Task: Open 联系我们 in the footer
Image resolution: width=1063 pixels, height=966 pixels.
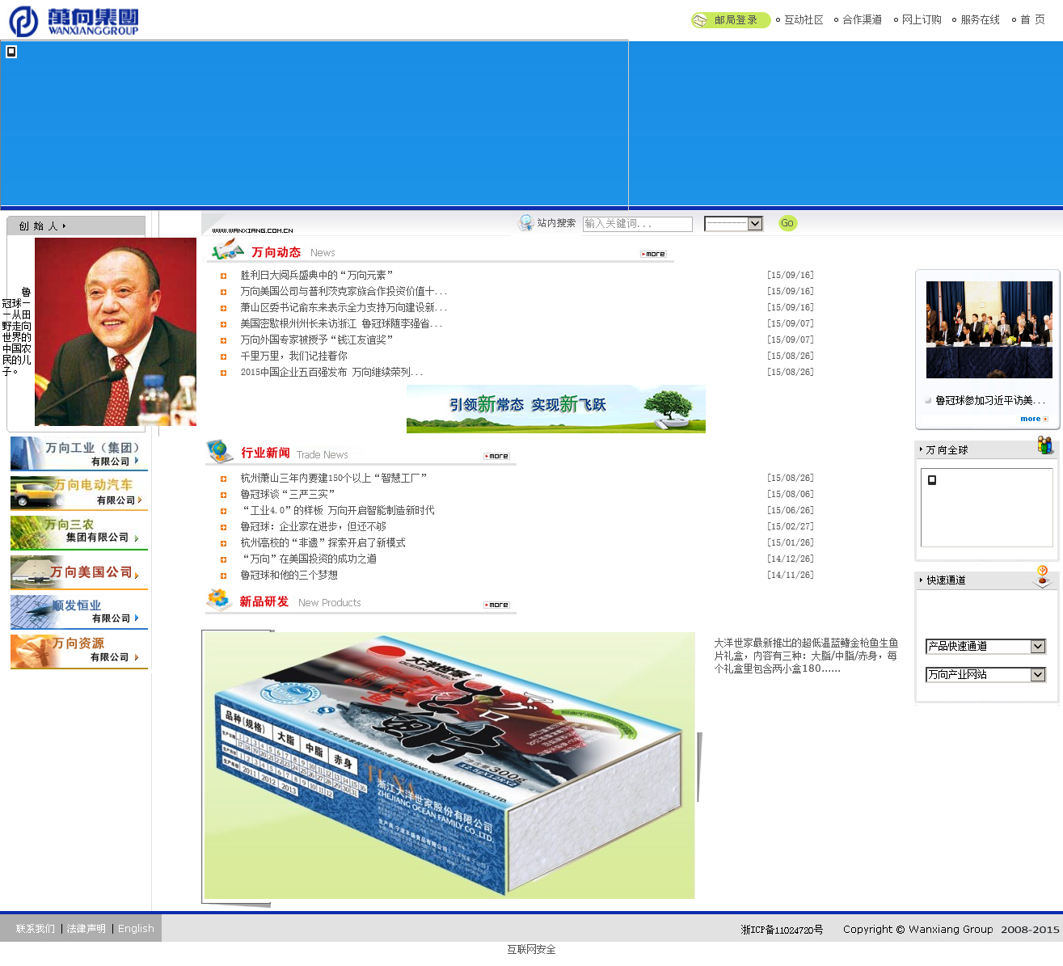Action: pyautogui.click(x=36, y=929)
